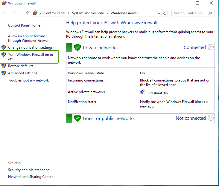Image resolution: width=219 pixels, height=186 pixels.
Task: Collapse the Private networks section
Action: 211,47
